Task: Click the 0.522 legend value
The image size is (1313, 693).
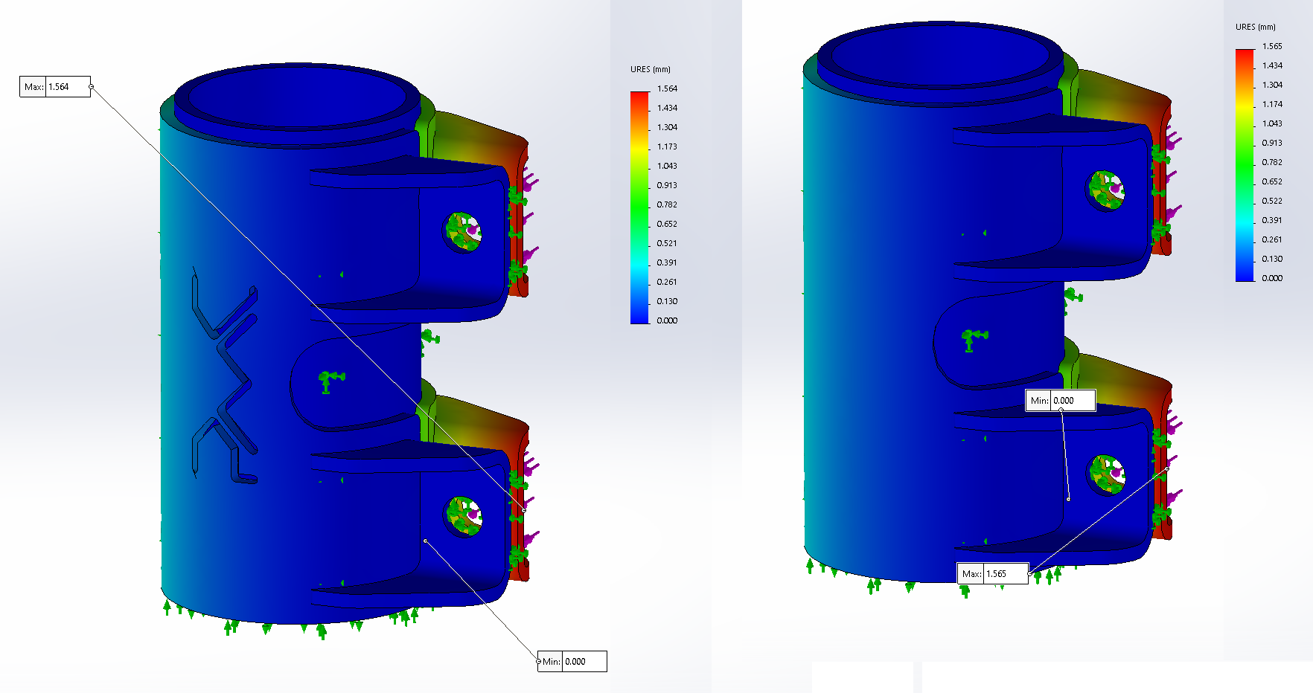Action: [1272, 202]
